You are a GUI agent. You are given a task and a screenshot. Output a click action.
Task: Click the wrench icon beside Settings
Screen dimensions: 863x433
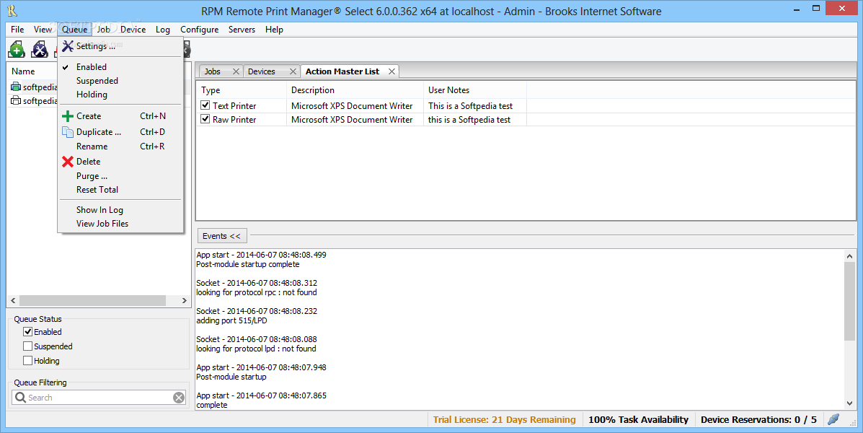(68, 46)
